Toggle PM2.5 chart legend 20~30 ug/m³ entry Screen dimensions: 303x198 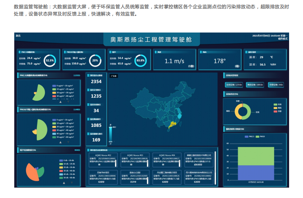[x=63, y=93]
